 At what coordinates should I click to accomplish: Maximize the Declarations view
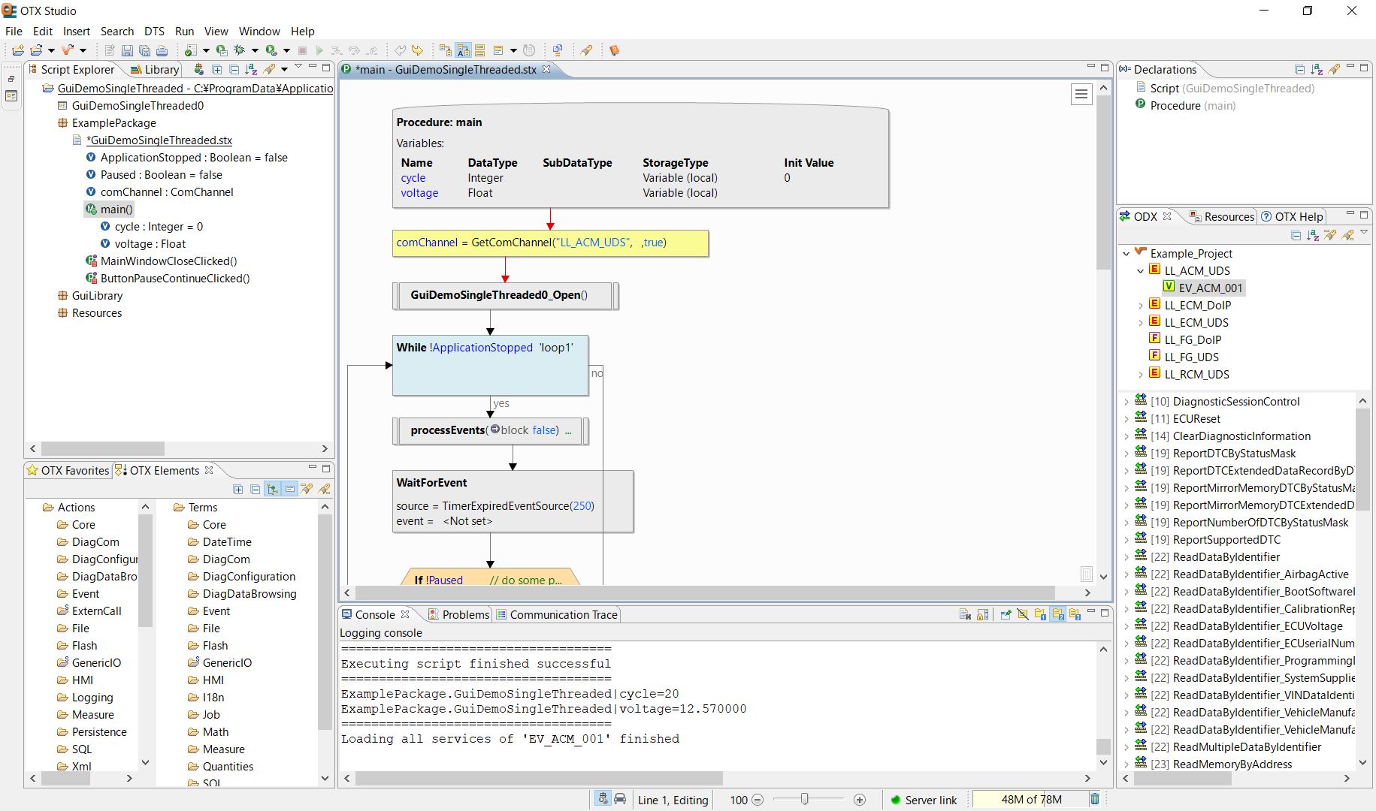[1364, 68]
